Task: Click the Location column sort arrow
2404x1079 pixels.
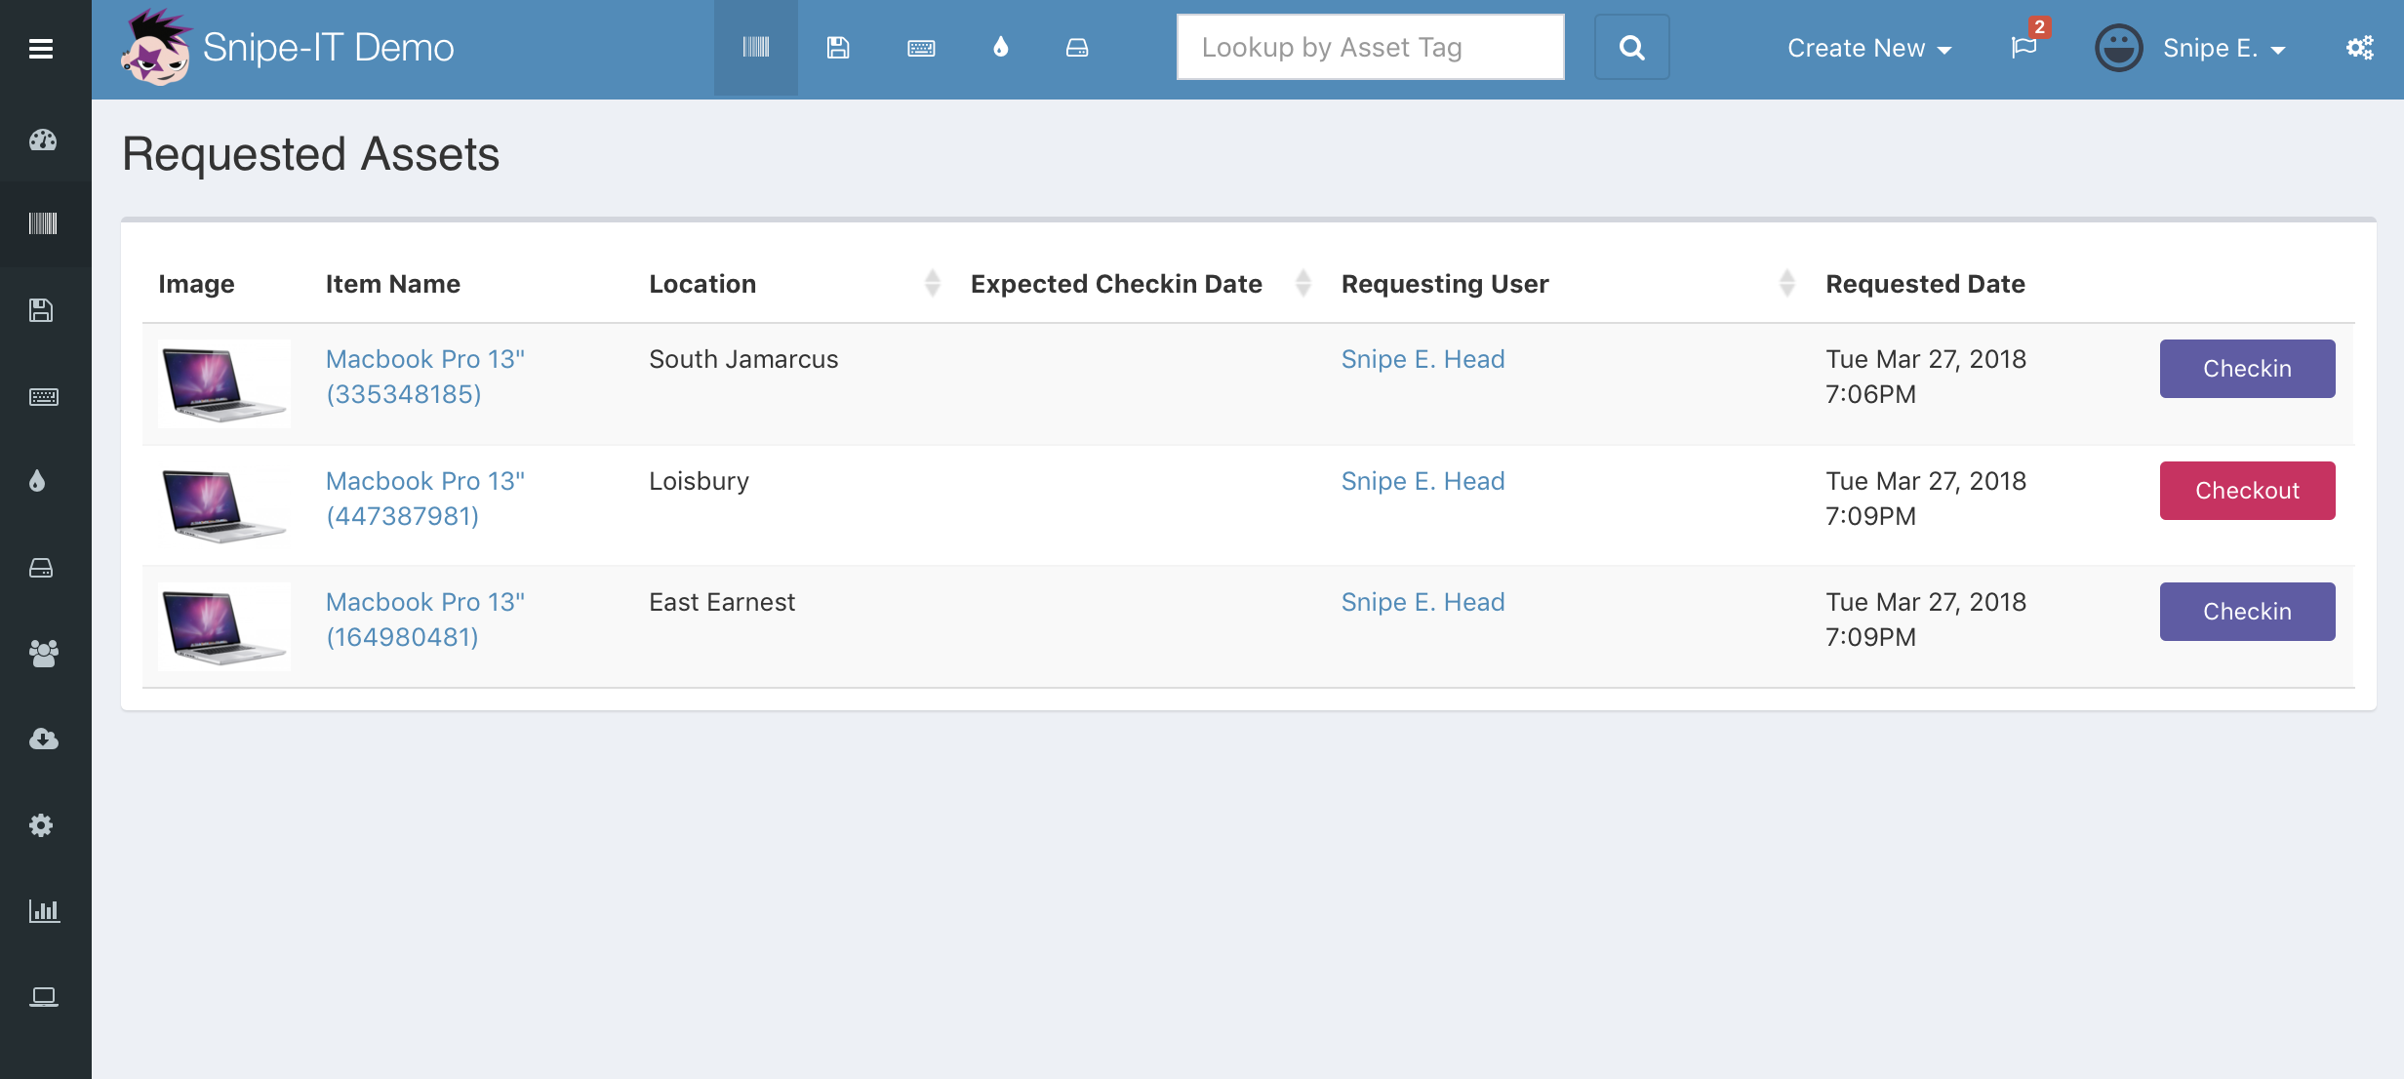Action: (x=932, y=282)
